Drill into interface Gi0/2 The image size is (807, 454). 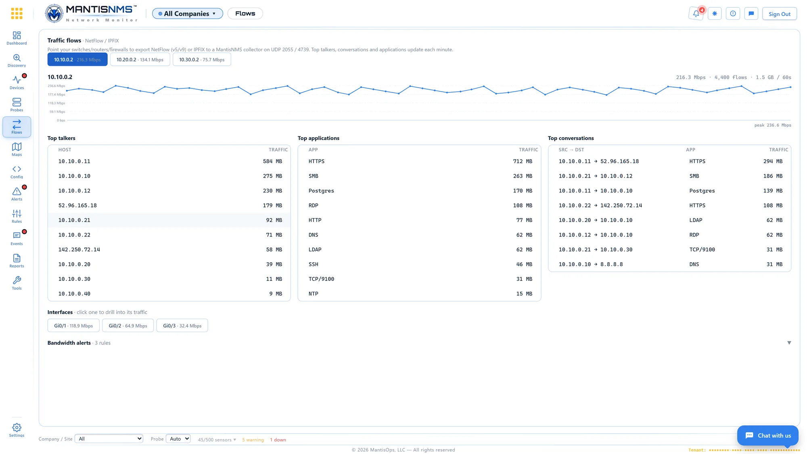(x=128, y=326)
